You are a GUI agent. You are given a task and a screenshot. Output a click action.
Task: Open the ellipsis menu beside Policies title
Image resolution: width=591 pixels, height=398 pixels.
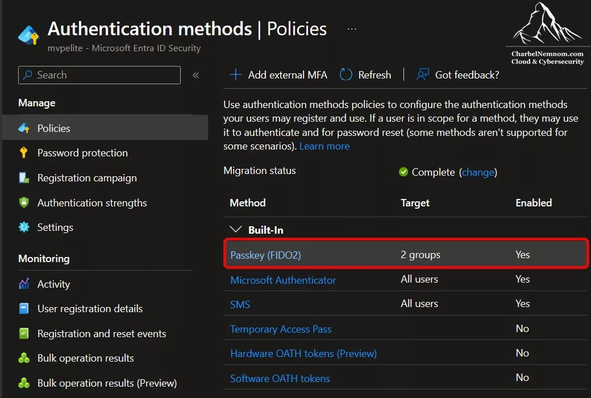click(352, 29)
